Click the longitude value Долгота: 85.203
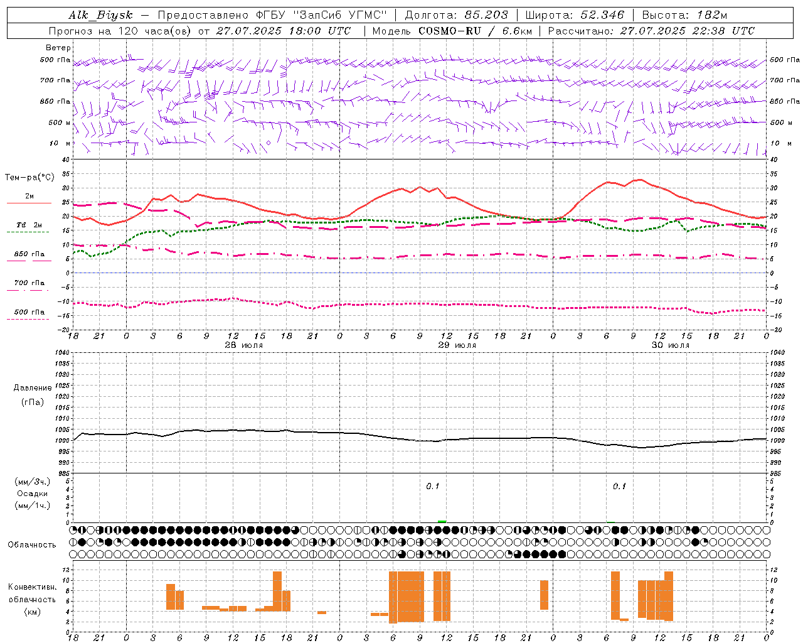The image size is (803, 643). 457,16
